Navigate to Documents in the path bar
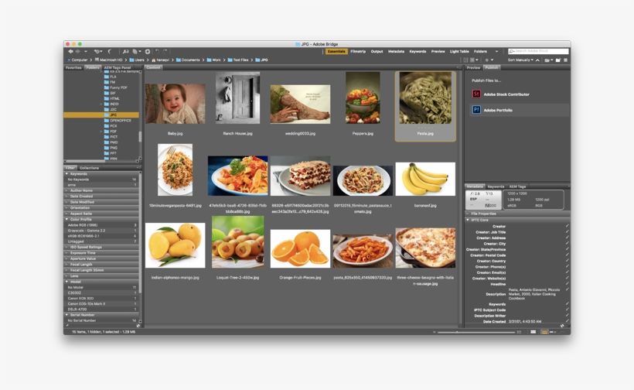 coord(188,60)
